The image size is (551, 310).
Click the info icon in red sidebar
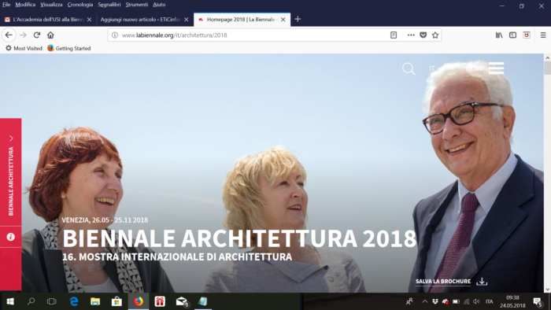(x=10, y=237)
